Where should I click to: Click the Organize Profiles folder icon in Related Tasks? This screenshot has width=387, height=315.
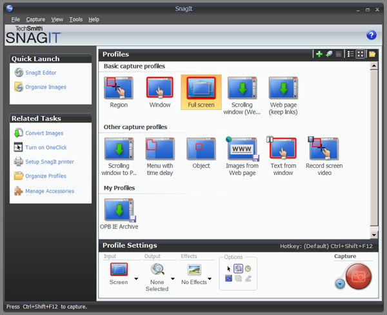coord(19,176)
